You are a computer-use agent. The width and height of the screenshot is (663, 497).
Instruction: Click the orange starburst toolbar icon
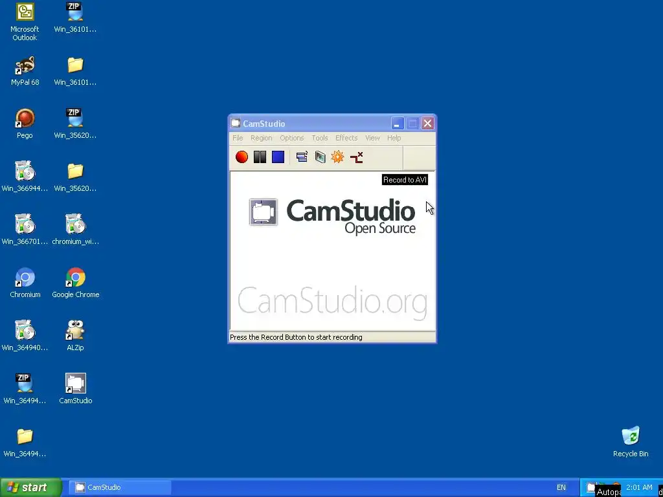coord(337,157)
